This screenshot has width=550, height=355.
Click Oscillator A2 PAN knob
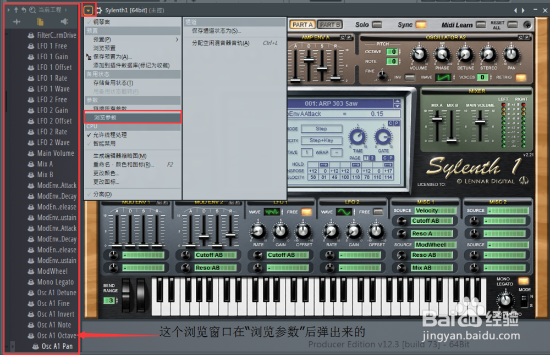click(x=512, y=55)
